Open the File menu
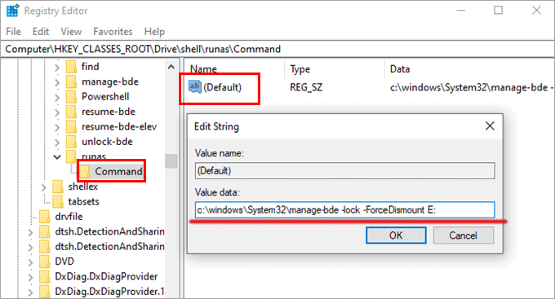Screen dimensions: 555x299 13,32
